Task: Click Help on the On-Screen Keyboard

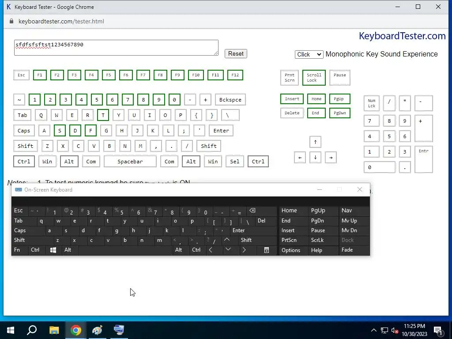Action: click(x=324, y=250)
